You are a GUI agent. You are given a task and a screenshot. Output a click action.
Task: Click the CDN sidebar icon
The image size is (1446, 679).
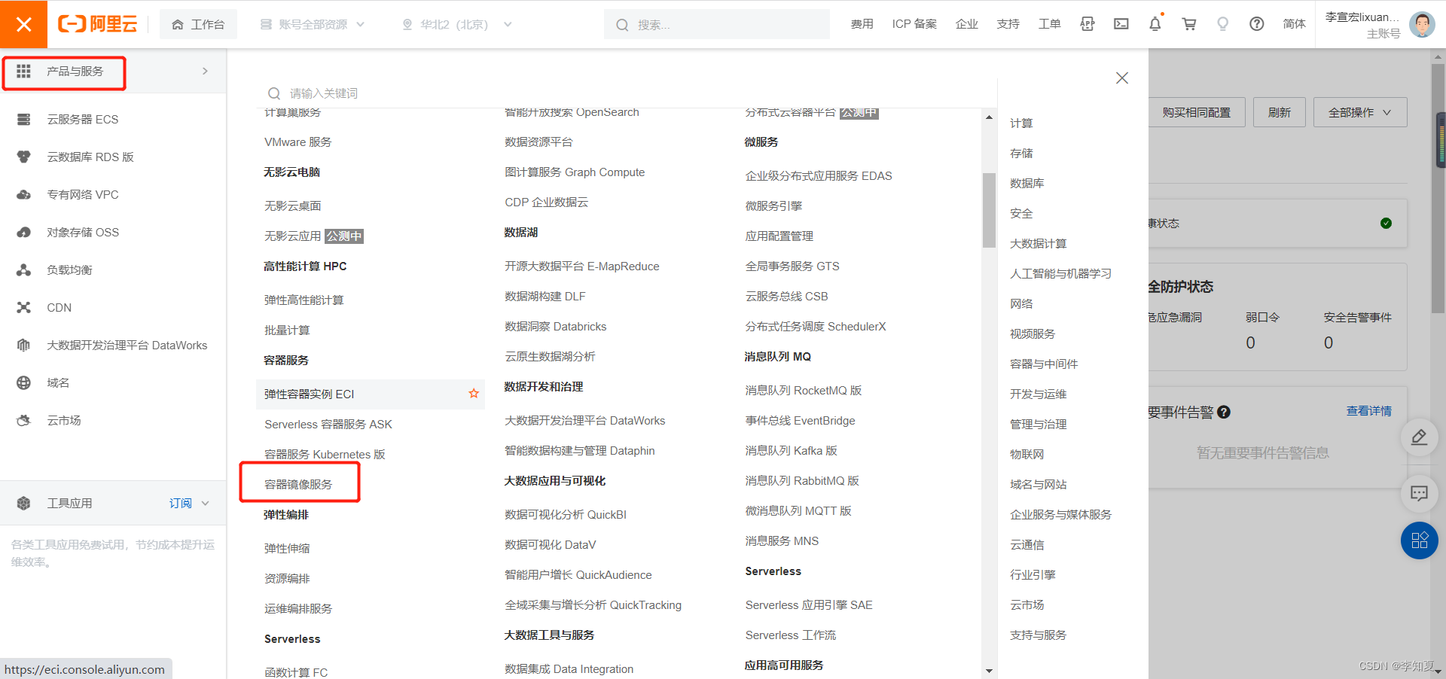click(x=24, y=307)
